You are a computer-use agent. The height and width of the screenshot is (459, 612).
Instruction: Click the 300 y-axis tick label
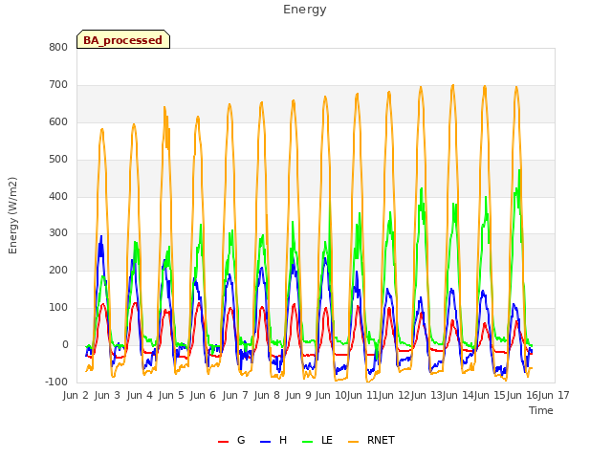tap(58, 233)
